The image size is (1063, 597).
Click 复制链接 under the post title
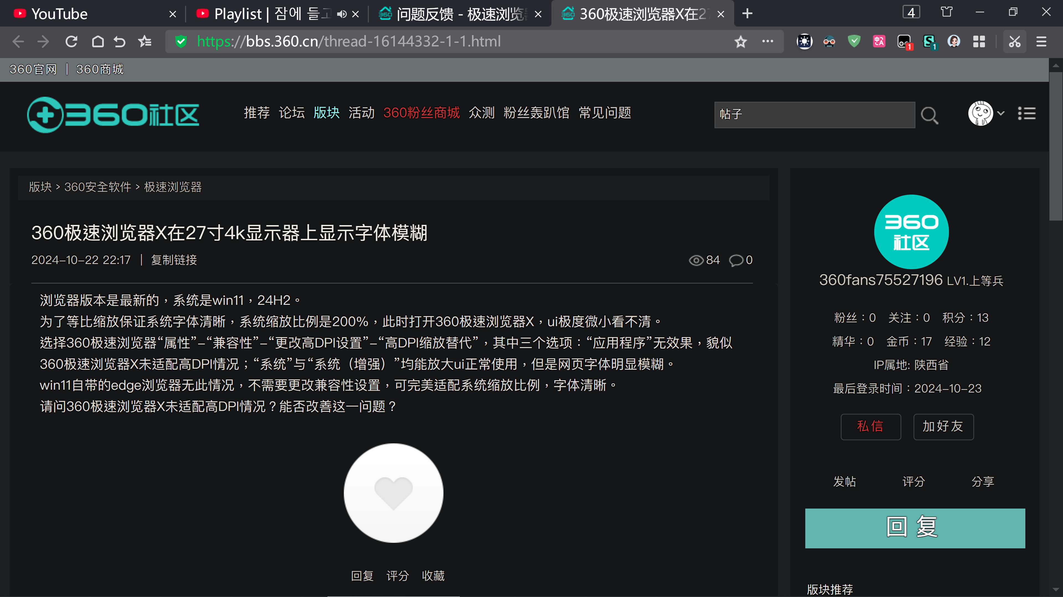pyautogui.click(x=174, y=260)
